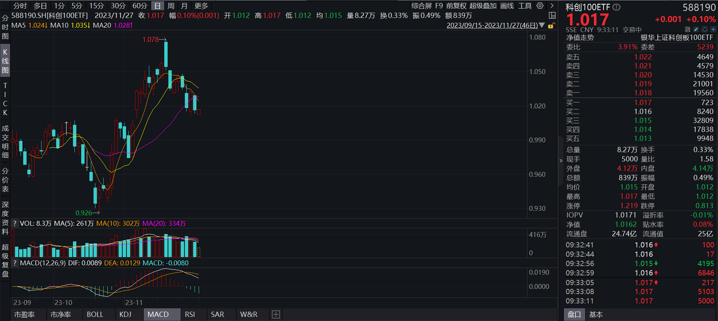
Task: Click the pencil note icon near the price header
Action: click(x=696, y=29)
